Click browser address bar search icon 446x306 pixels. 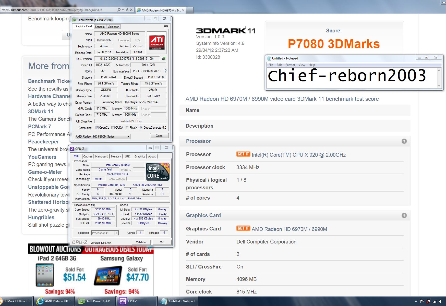[119, 10]
